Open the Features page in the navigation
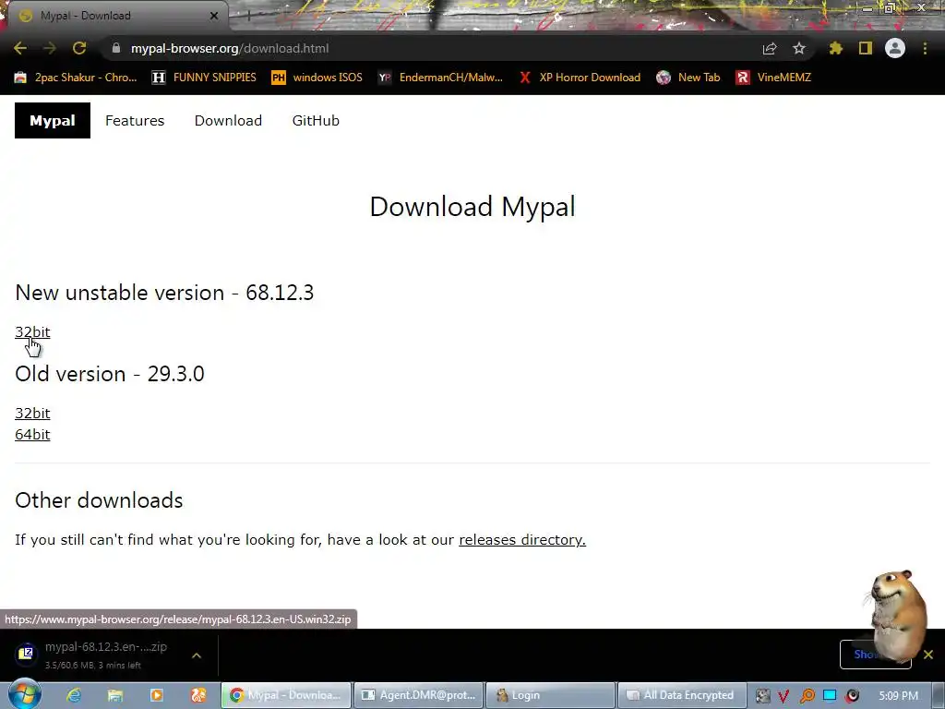945x709 pixels. click(135, 121)
